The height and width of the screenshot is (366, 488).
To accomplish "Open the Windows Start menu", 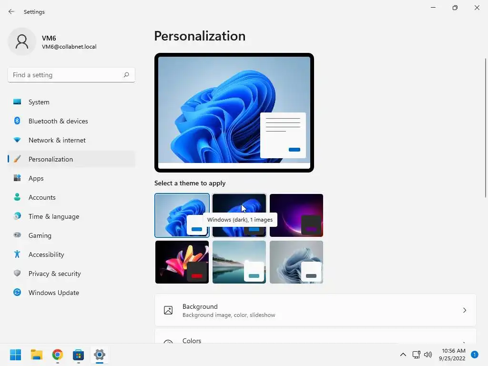I will tap(16, 355).
